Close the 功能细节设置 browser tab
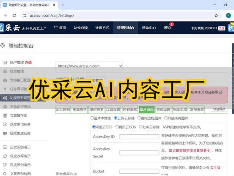This screenshot has width=234, height=176. coord(54,5)
